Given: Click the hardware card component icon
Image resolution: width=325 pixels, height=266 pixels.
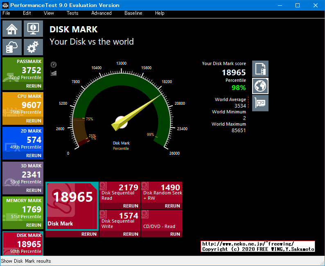Looking at the screenshot, I should coord(260,103).
